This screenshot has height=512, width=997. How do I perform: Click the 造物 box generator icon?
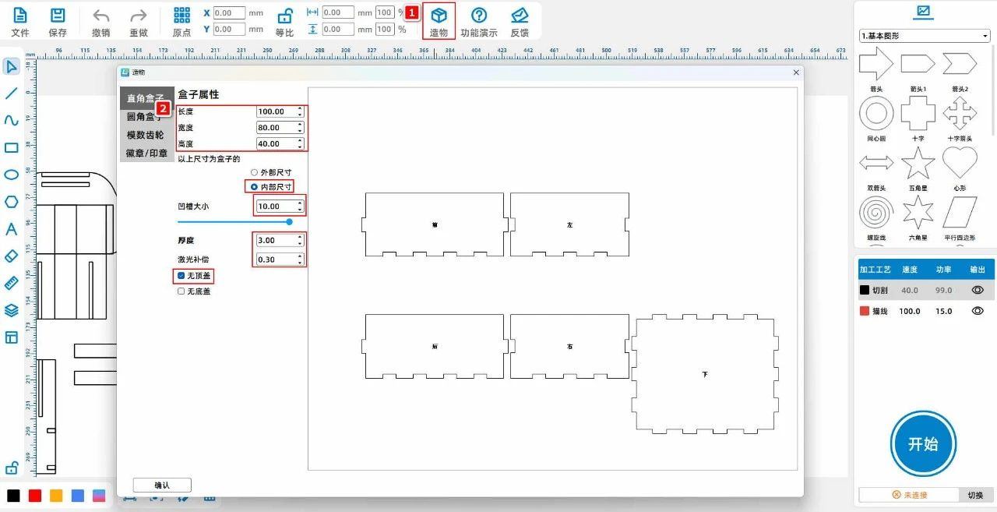[439, 16]
